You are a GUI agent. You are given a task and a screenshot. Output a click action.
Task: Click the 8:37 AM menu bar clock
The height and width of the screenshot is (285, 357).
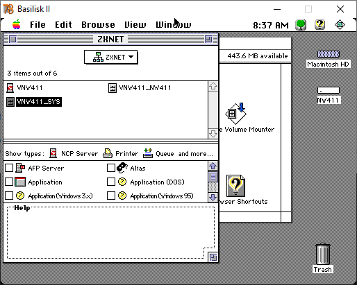pyautogui.click(x=271, y=25)
